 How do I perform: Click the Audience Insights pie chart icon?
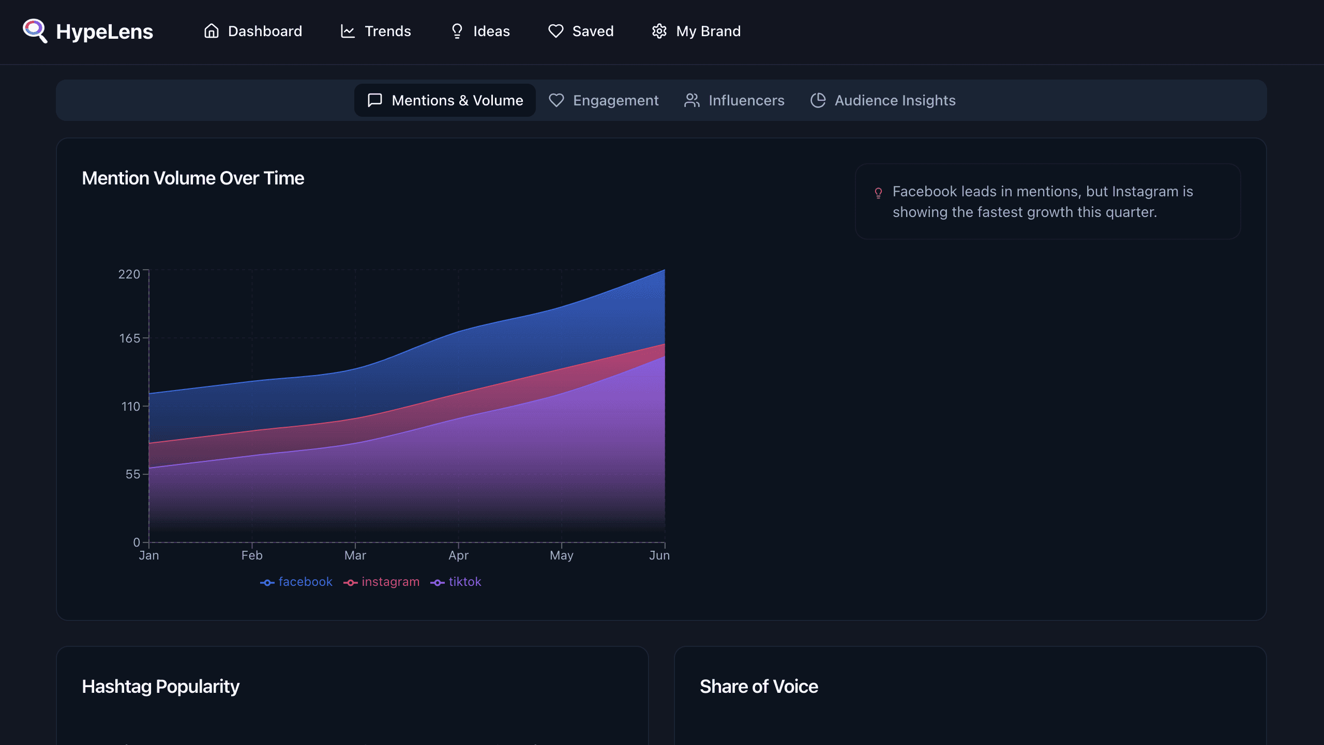tap(818, 100)
